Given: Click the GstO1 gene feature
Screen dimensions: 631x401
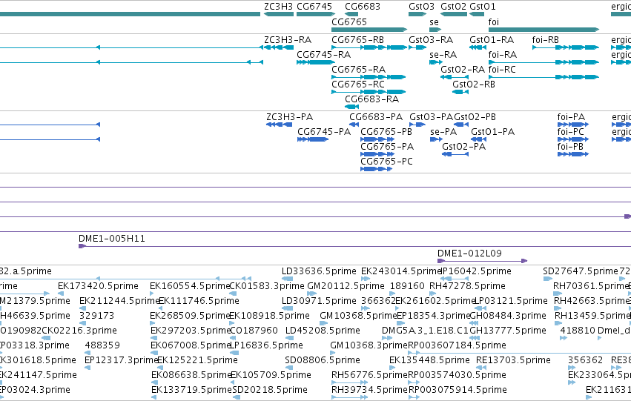Looking at the screenshot, I should point(477,14).
